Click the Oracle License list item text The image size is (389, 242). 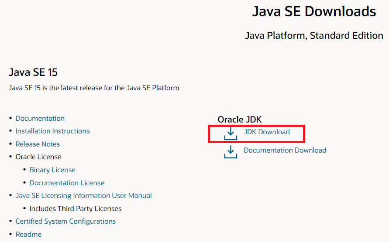point(38,157)
